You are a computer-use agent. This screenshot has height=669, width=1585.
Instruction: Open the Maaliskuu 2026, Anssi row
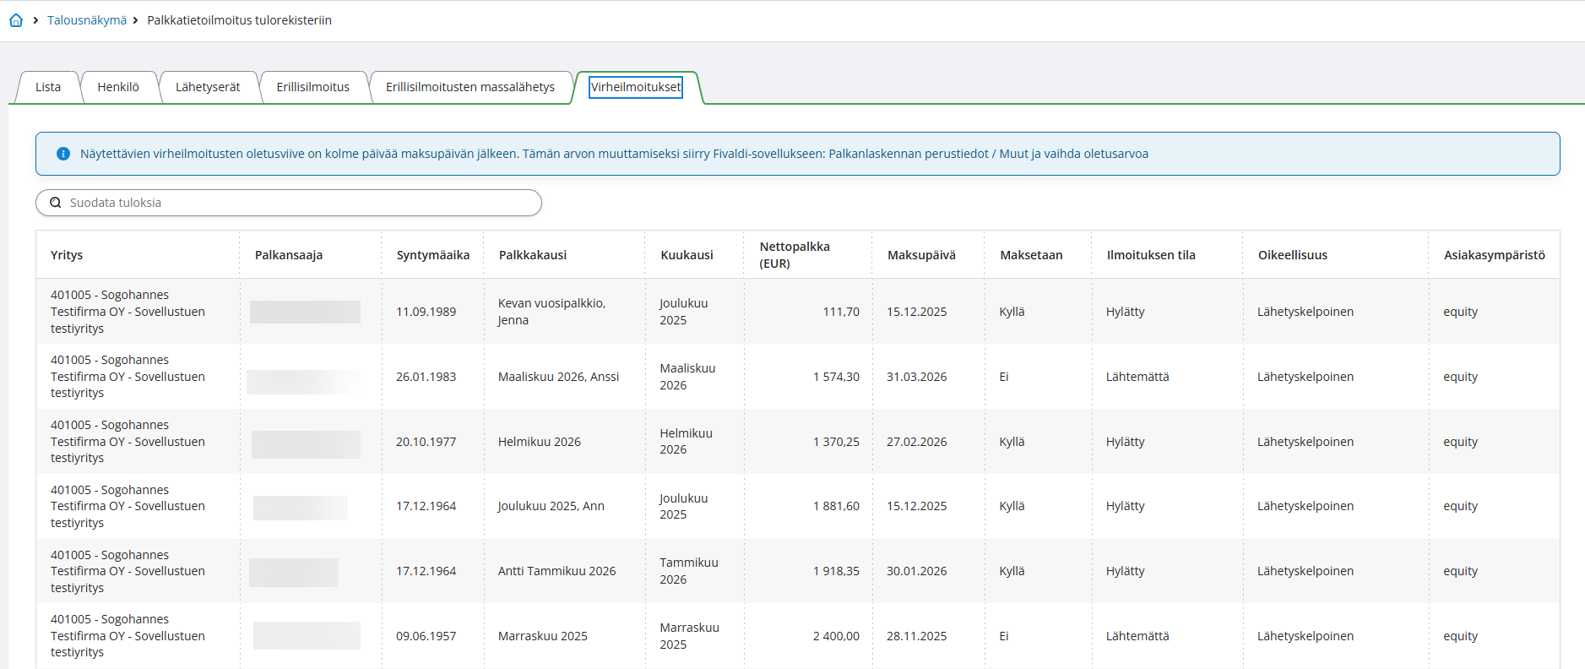pos(558,377)
